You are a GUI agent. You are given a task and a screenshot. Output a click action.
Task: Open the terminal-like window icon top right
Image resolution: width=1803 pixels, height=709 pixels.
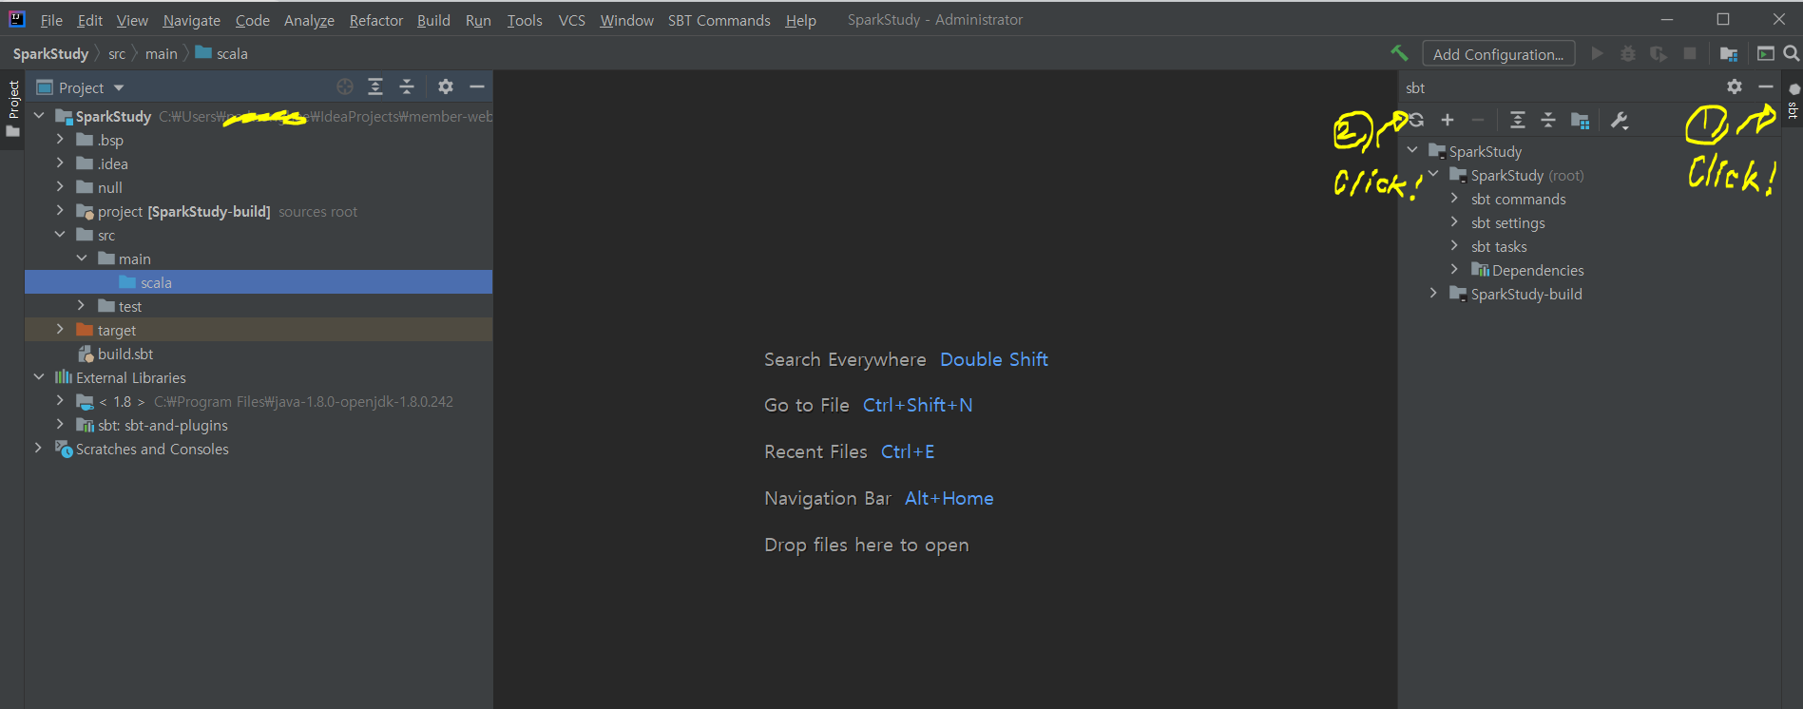coord(1766,53)
